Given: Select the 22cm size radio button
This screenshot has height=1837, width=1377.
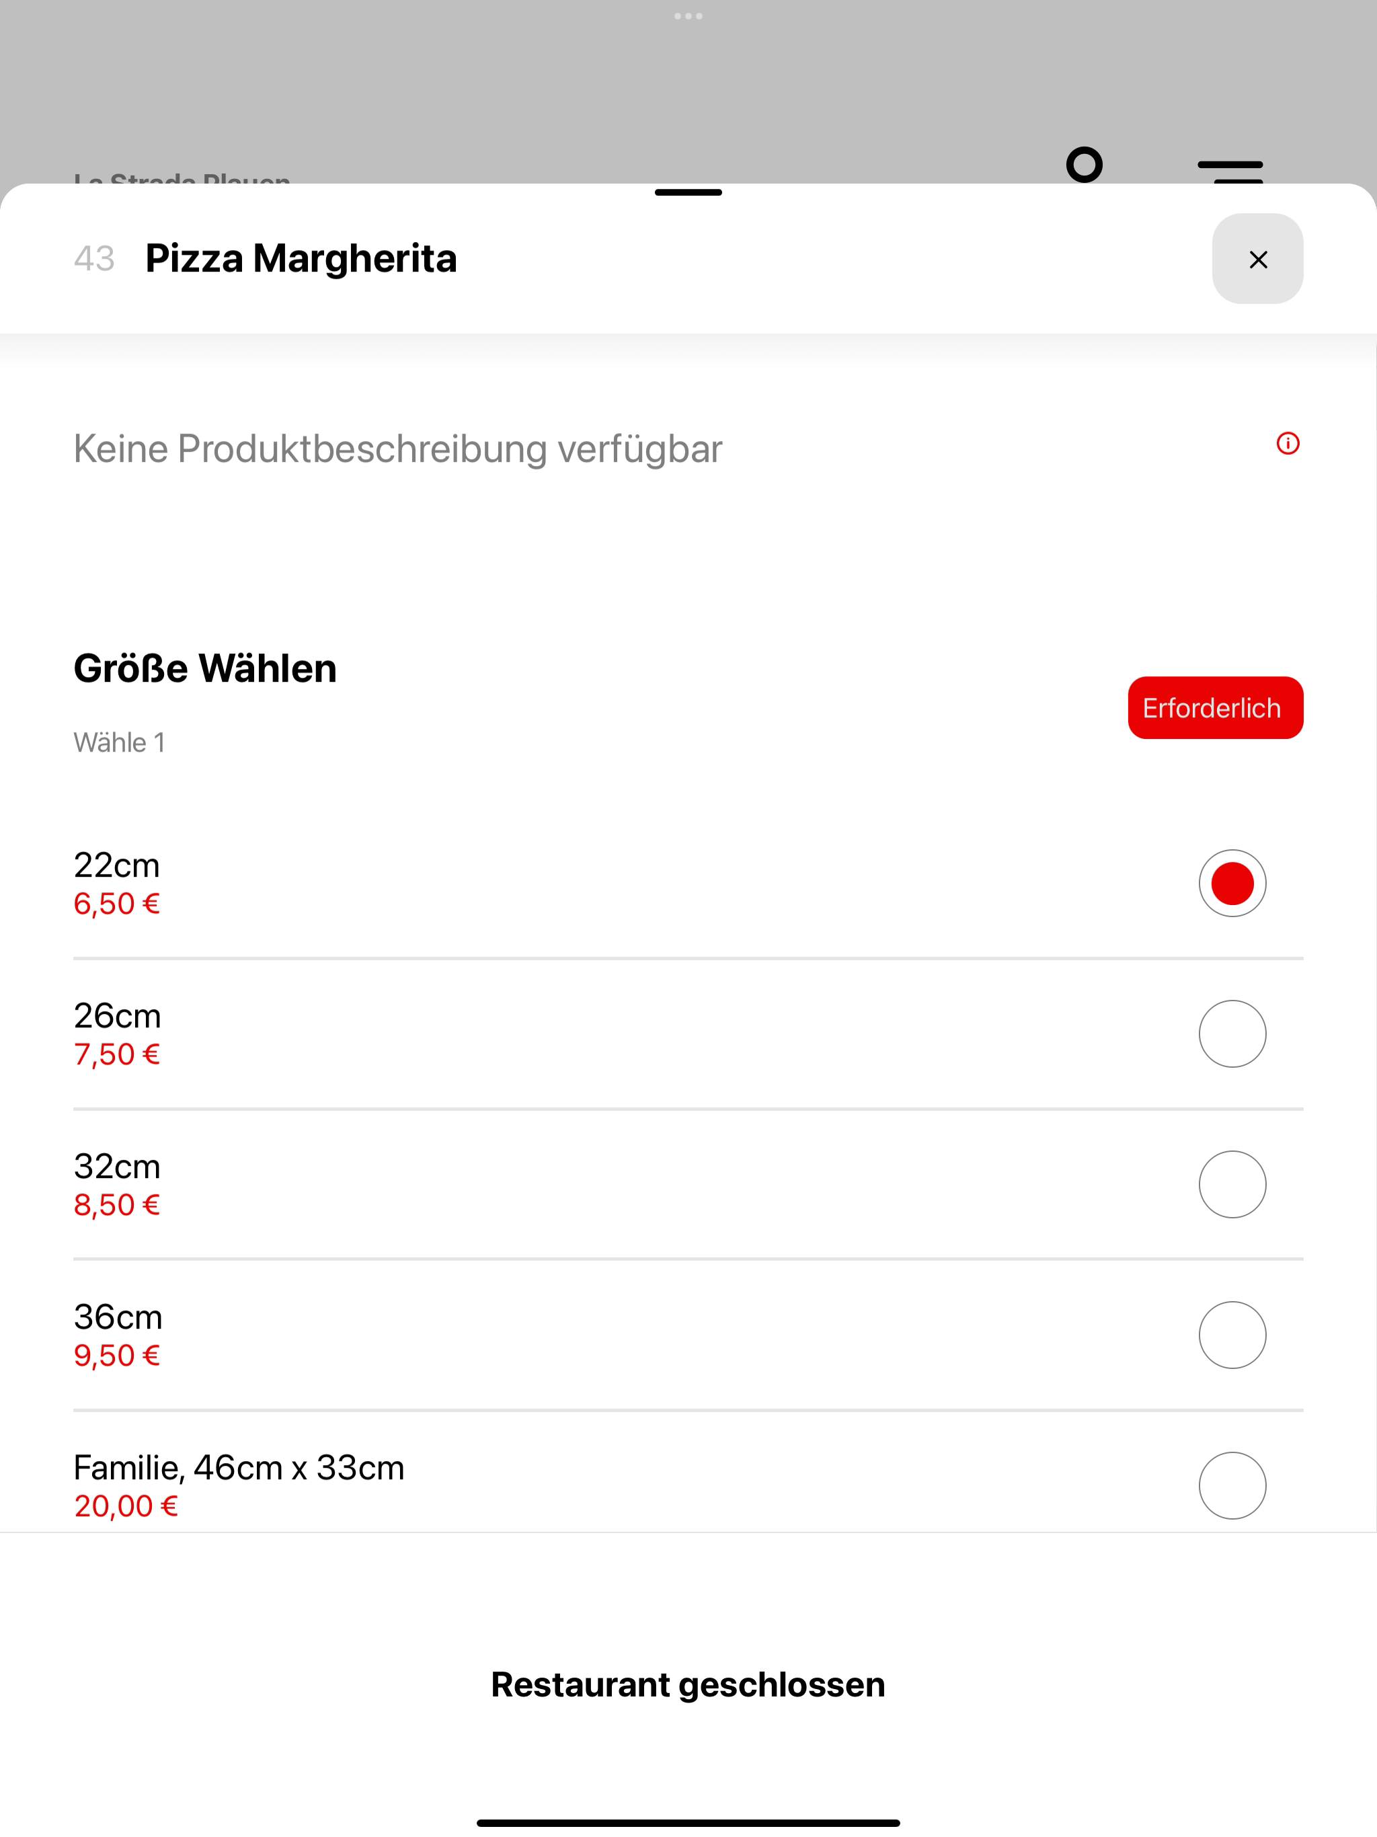Looking at the screenshot, I should point(1232,883).
